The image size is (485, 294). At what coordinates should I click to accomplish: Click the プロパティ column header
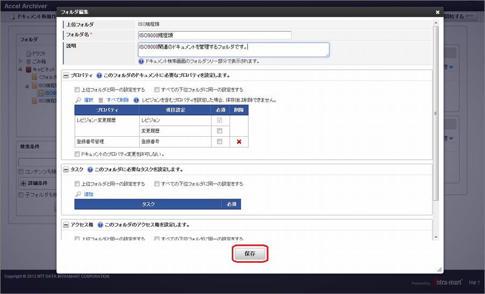pyautogui.click(x=106, y=110)
